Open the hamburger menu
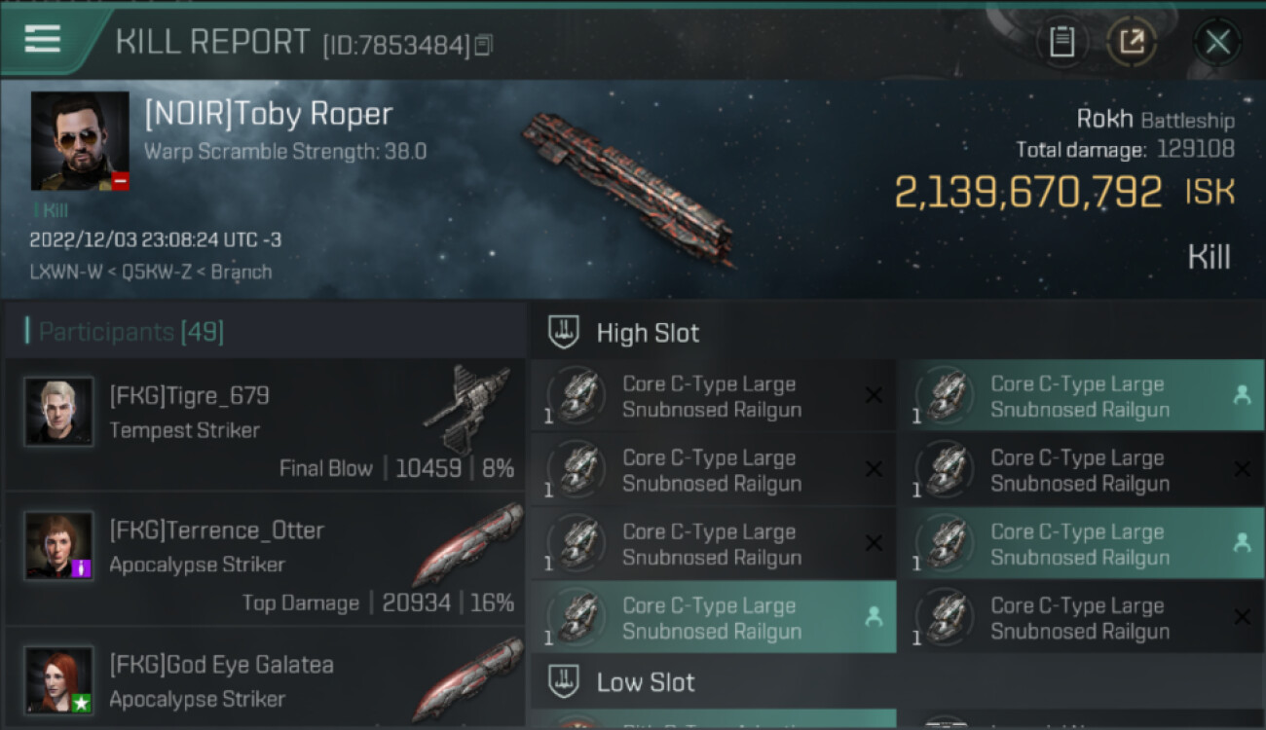1266x730 pixels. tap(43, 39)
